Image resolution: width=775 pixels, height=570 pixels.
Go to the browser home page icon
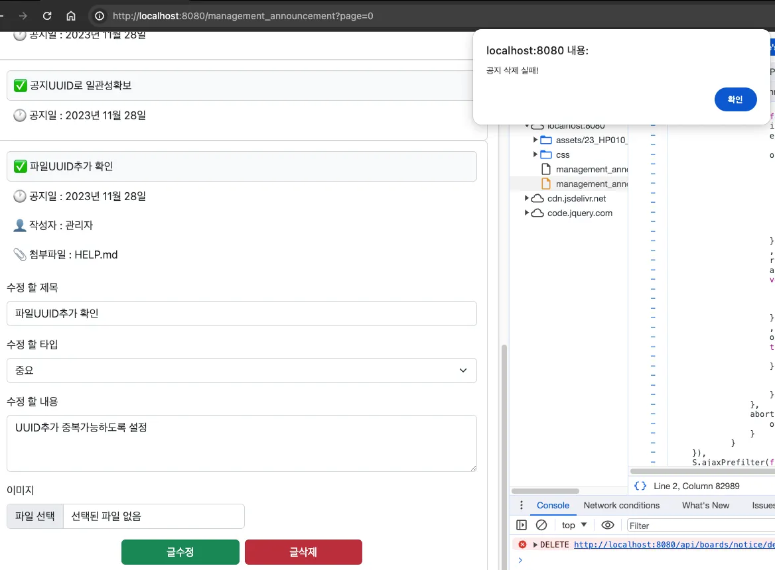coord(71,16)
